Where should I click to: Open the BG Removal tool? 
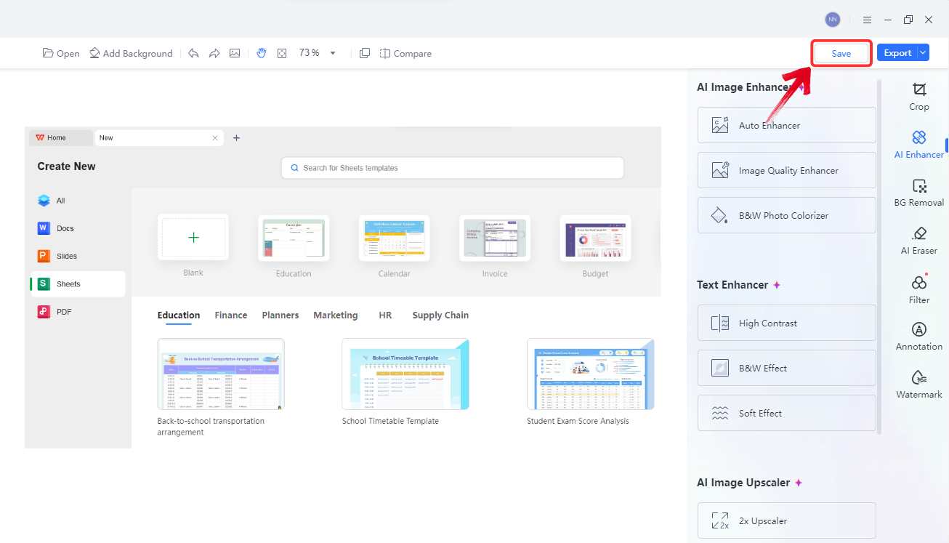[918, 193]
